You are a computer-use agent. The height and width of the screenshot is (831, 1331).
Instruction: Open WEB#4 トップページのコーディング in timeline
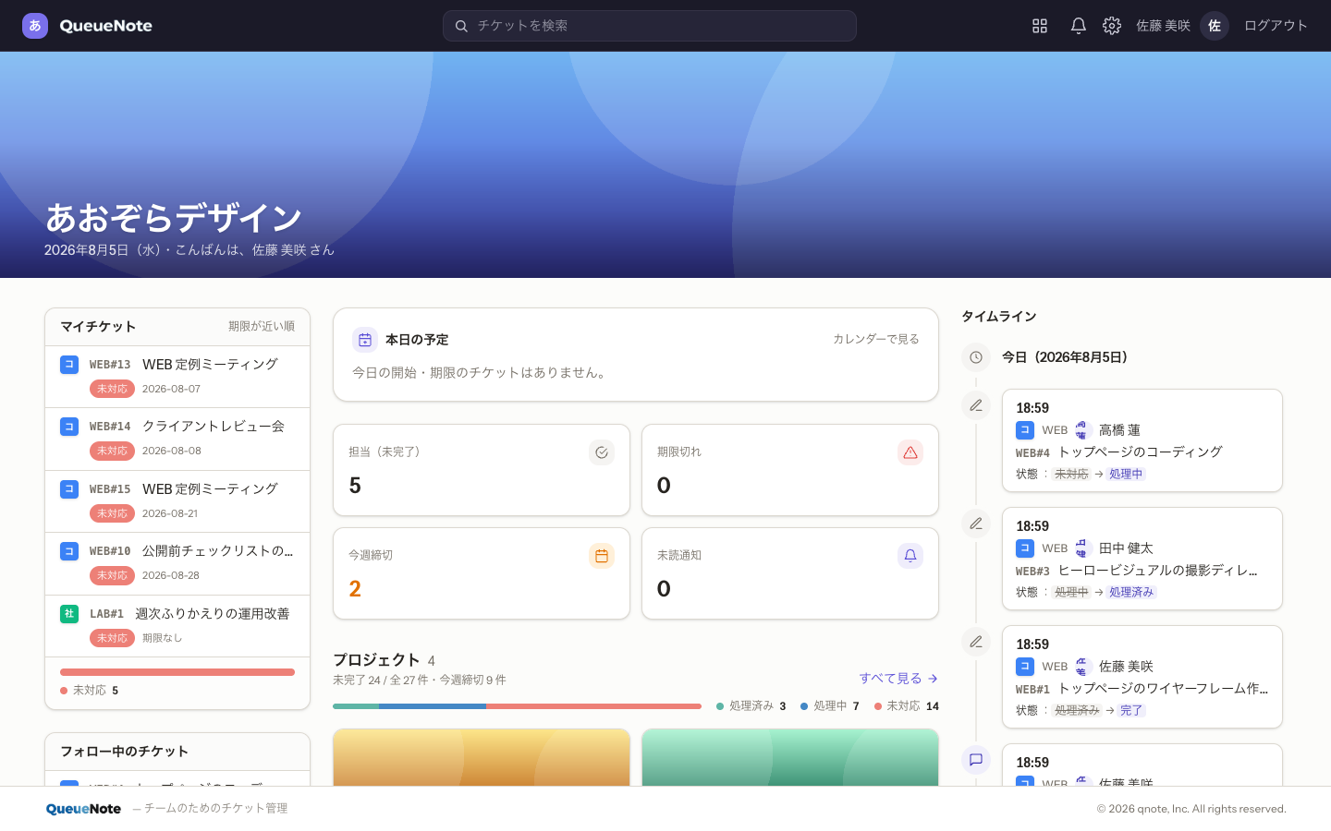click(x=1118, y=452)
